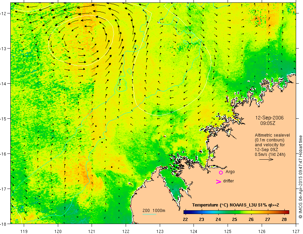Click the color bar tick label 25
The image size is (303, 234).
[x=234, y=219]
